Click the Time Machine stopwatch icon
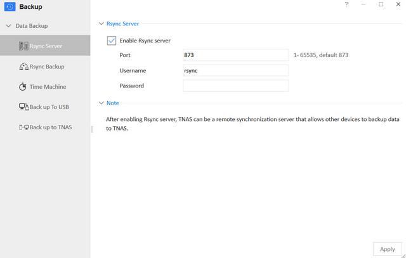Image resolution: width=406 pixels, height=258 pixels. (23, 87)
